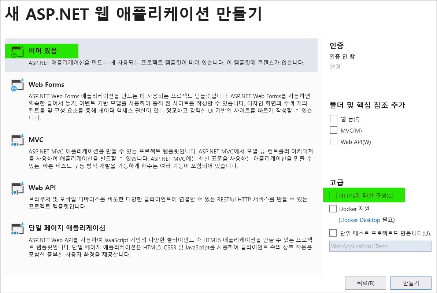Click the 단일 페이지 애플리케이션 description paragraph

coord(170,247)
